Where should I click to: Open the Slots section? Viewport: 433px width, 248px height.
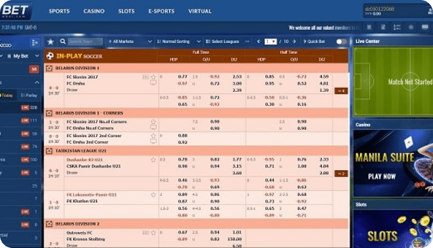[126, 11]
